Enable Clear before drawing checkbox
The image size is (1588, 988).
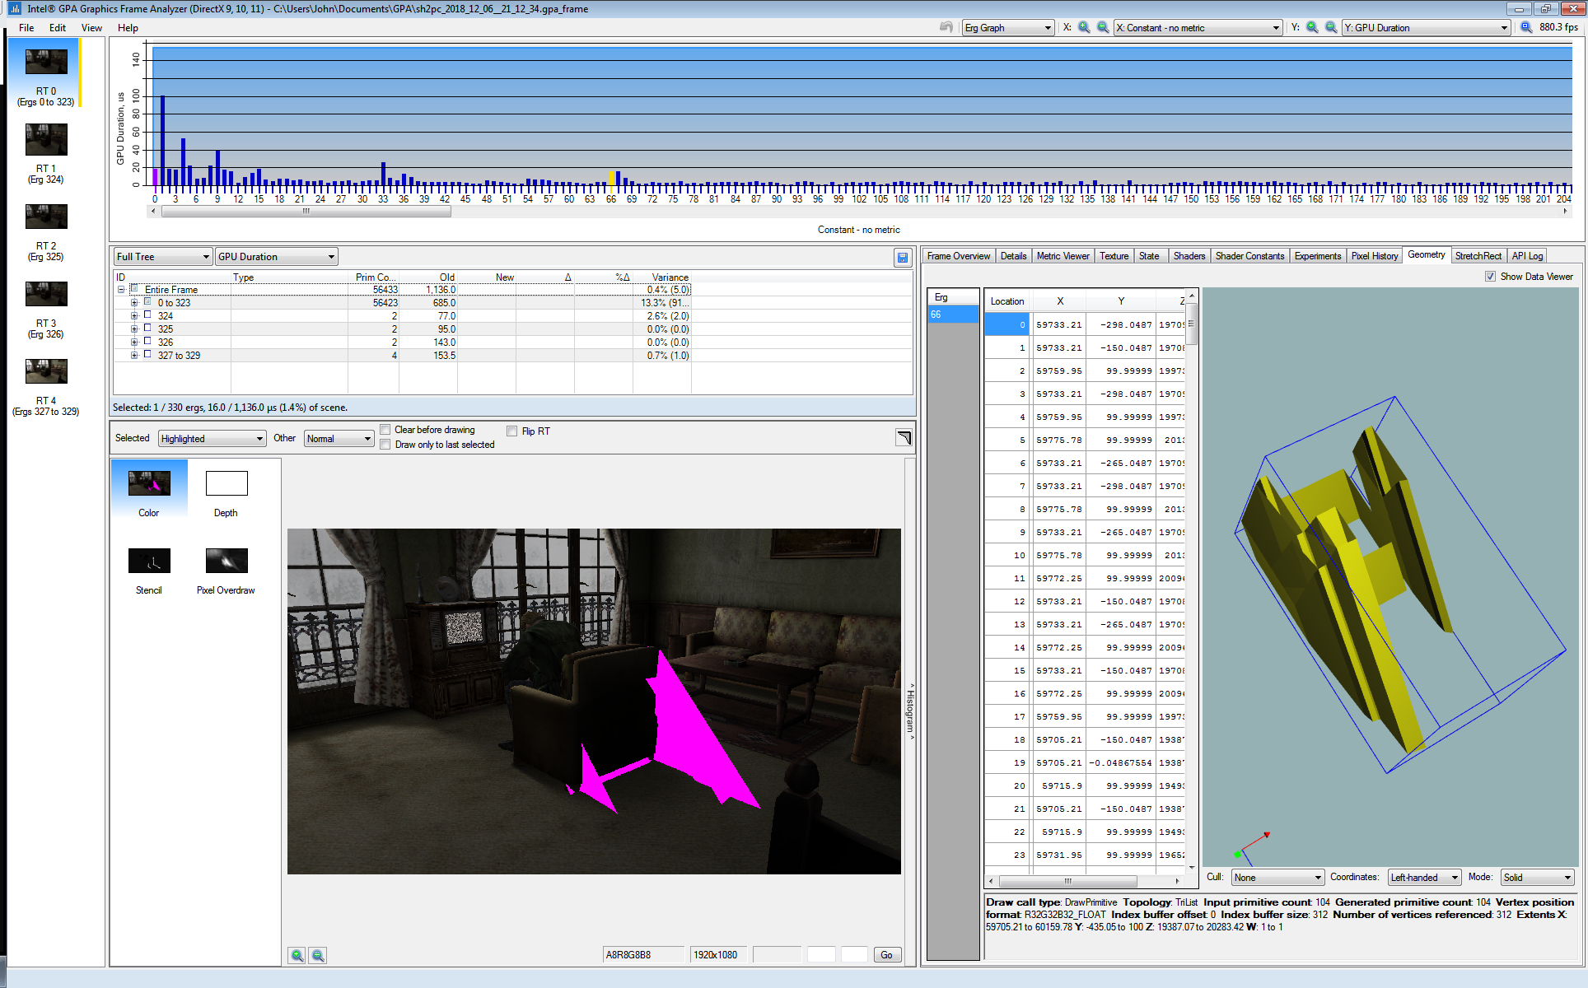coord(385,430)
